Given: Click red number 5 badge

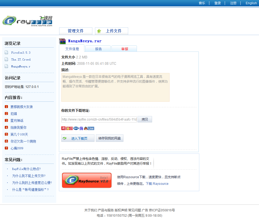Looking at the screenshot, I should pyautogui.click(x=6, y=134).
